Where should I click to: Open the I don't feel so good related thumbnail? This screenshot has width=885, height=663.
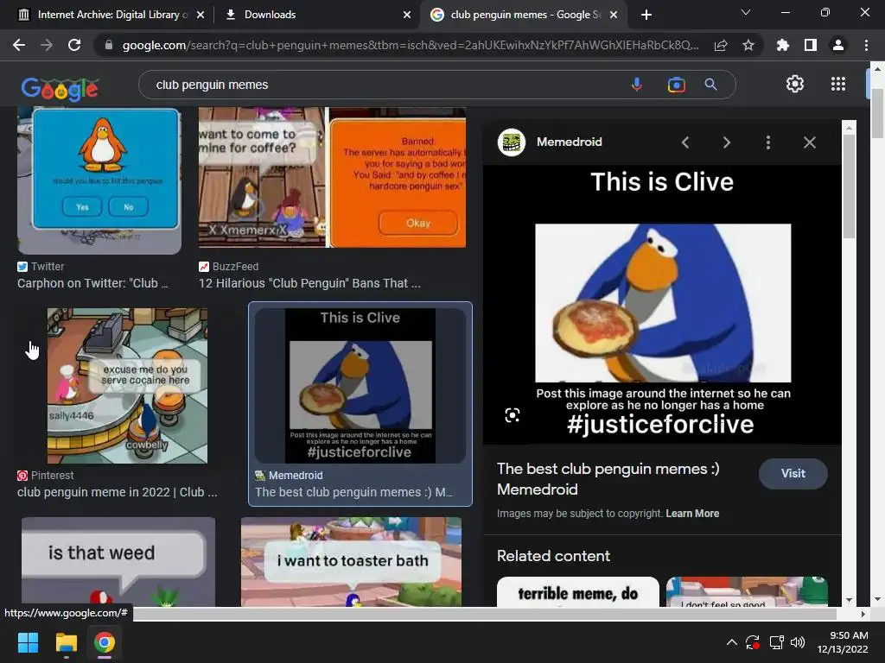pos(747,591)
